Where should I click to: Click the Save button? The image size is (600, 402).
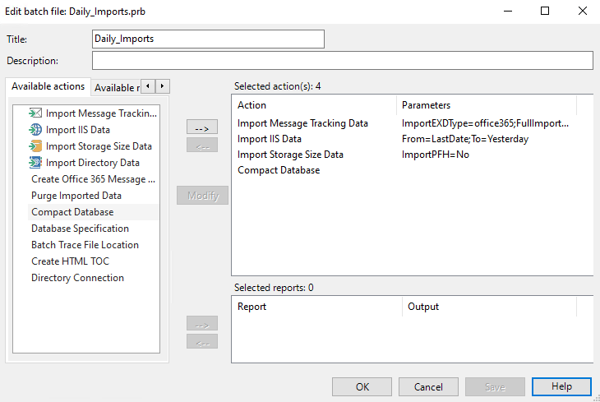coord(495,386)
